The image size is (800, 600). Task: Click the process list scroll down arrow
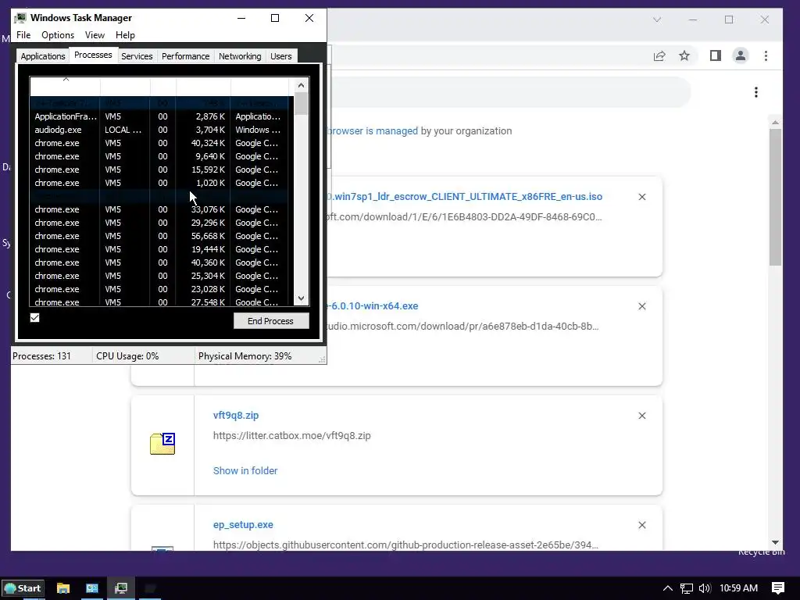(x=301, y=298)
